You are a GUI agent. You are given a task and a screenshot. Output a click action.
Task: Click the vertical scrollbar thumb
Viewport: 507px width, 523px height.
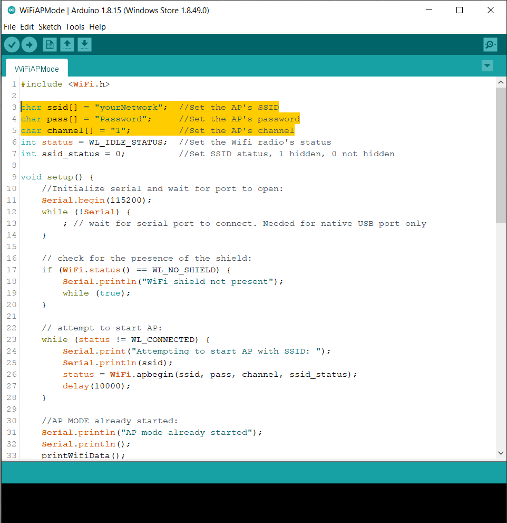(501, 156)
